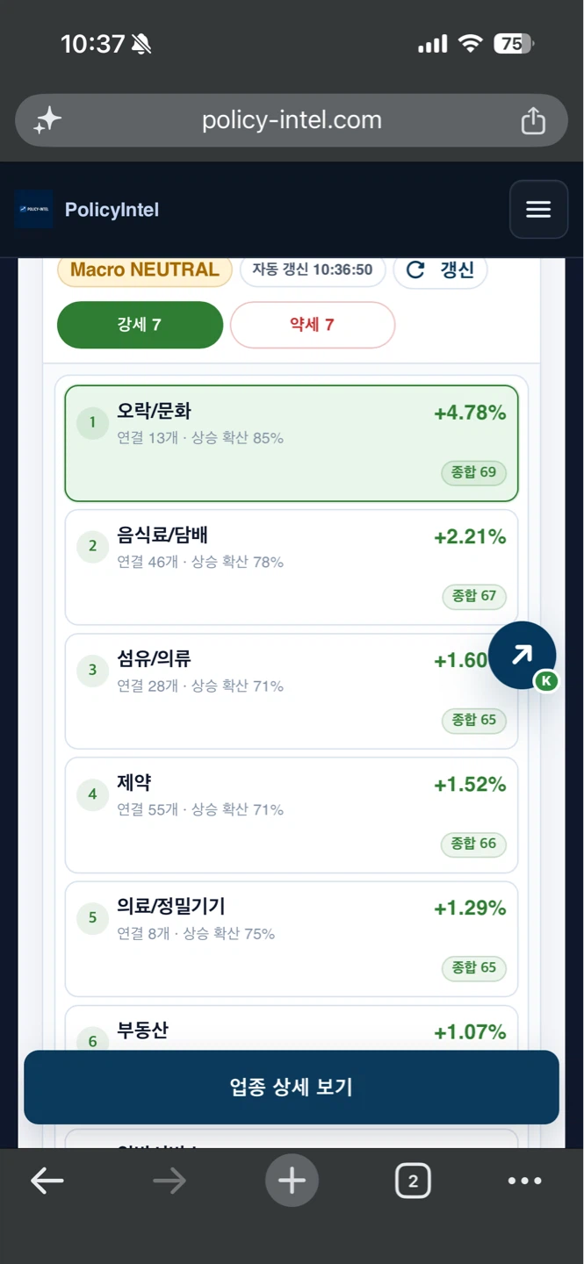Open the tab switcher showing 2
This screenshot has width=584, height=1264.
click(x=413, y=1181)
